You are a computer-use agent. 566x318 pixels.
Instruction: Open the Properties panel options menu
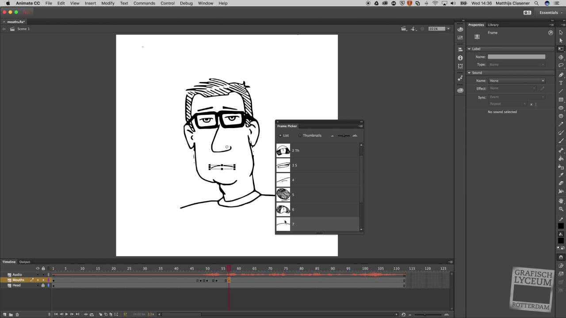click(553, 25)
